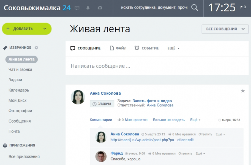Expand the Ещё menu in post composer
Screen dimensions: 251x165
click(x=173, y=48)
